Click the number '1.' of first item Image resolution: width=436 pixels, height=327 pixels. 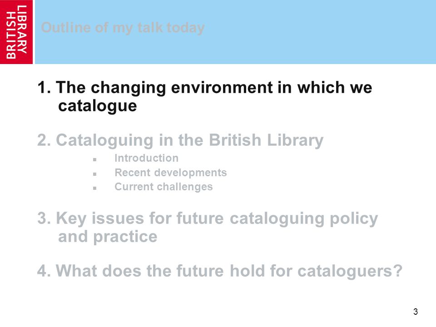(x=44, y=87)
